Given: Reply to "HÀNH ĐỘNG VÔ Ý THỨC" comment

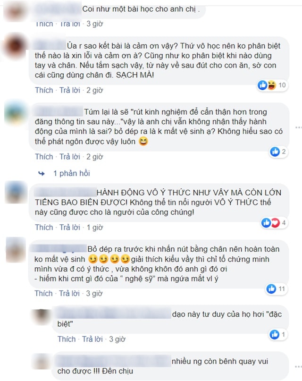Looking at the screenshot, I should 70,227.
